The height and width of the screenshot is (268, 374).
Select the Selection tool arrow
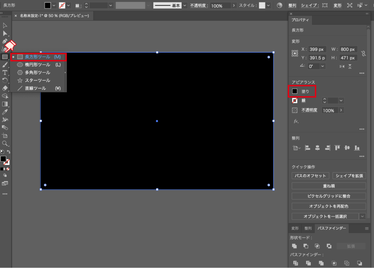5,26
